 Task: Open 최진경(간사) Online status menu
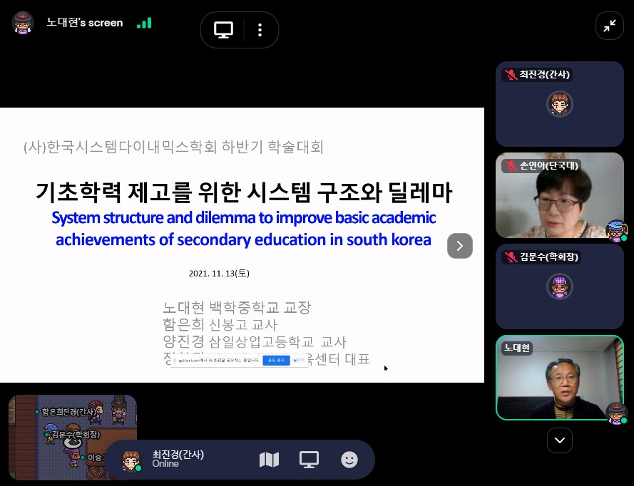(x=178, y=459)
